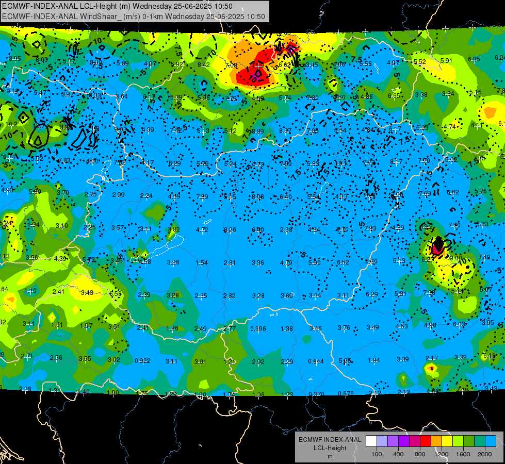The width and height of the screenshot is (505, 464).
Task: Click the legend label 1600
Action: 463,454
